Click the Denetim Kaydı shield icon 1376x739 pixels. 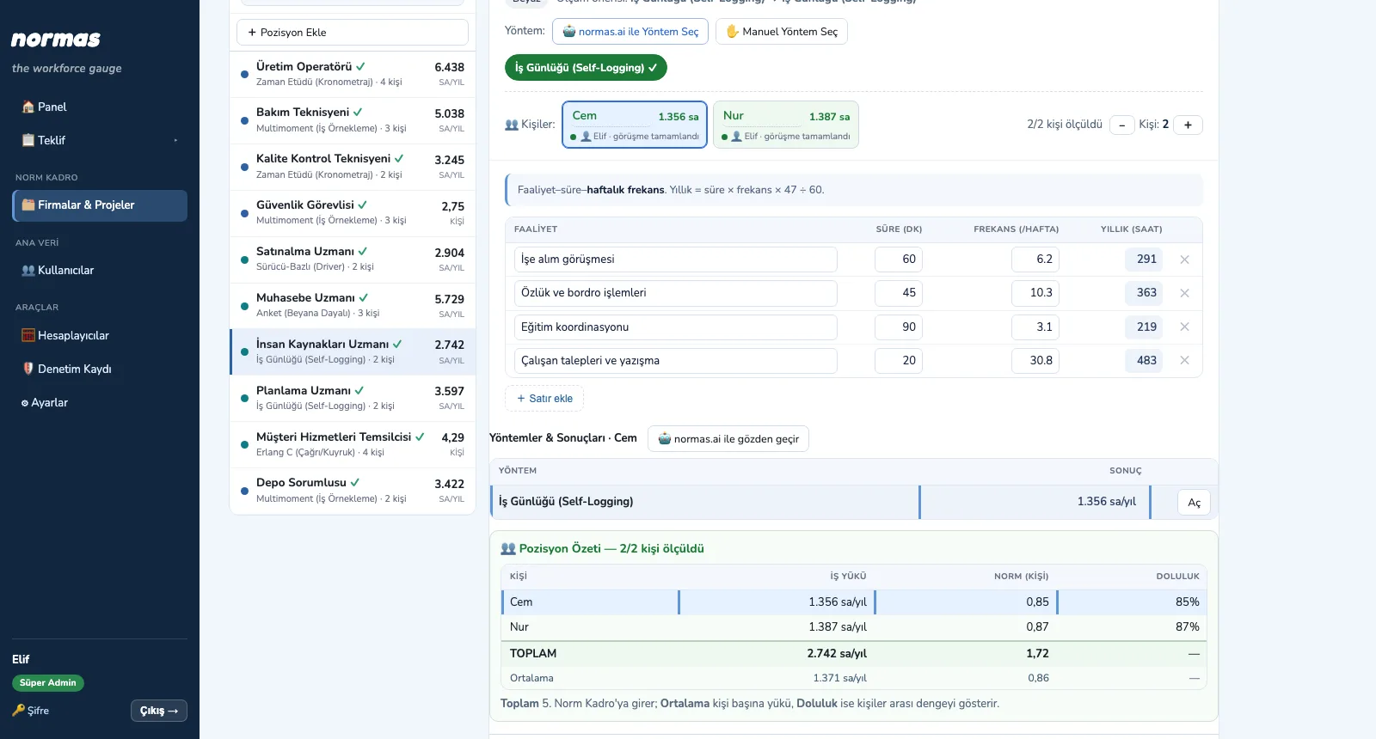pyautogui.click(x=28, y=369)
